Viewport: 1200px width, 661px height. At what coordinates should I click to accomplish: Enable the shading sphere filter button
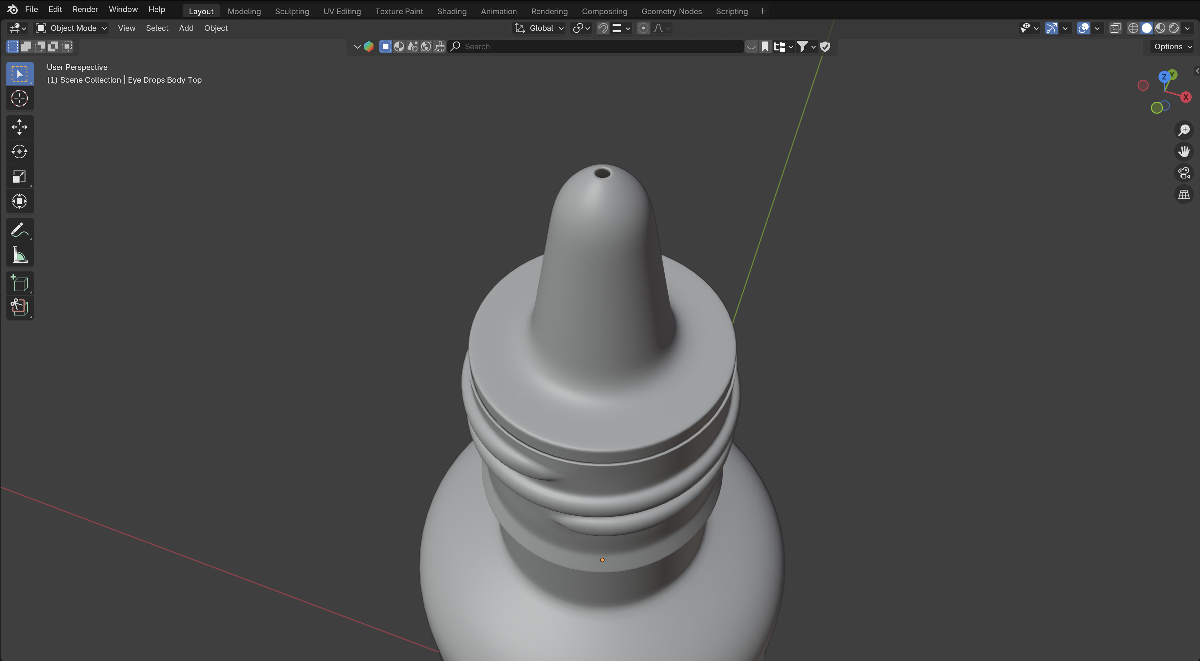[x=399, y=46]
